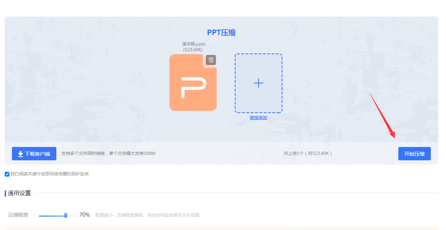
Task: Follow the 继续添加 link
Action: pos(259,118)
